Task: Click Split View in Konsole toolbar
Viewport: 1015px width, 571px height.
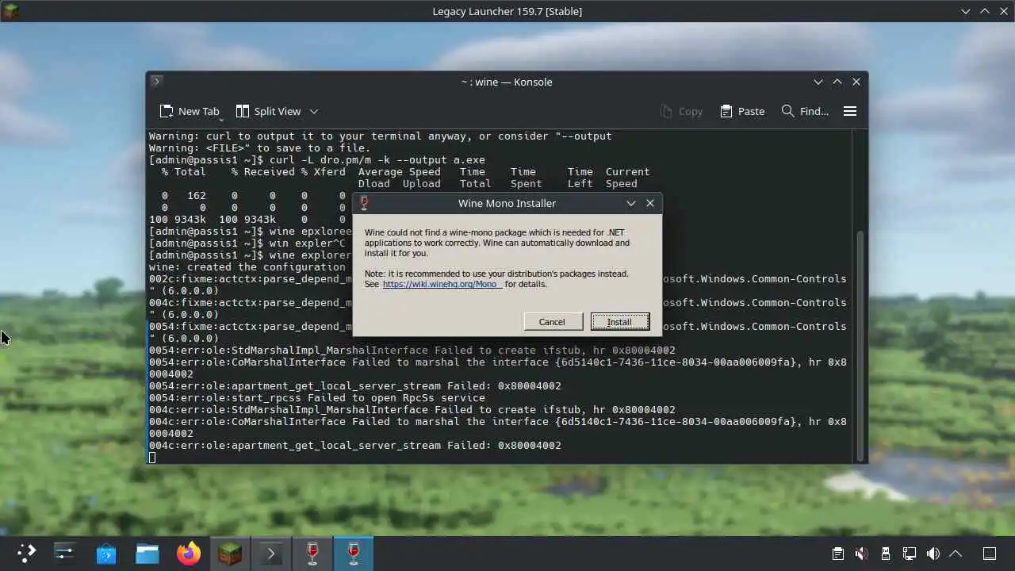Action: 269,111
